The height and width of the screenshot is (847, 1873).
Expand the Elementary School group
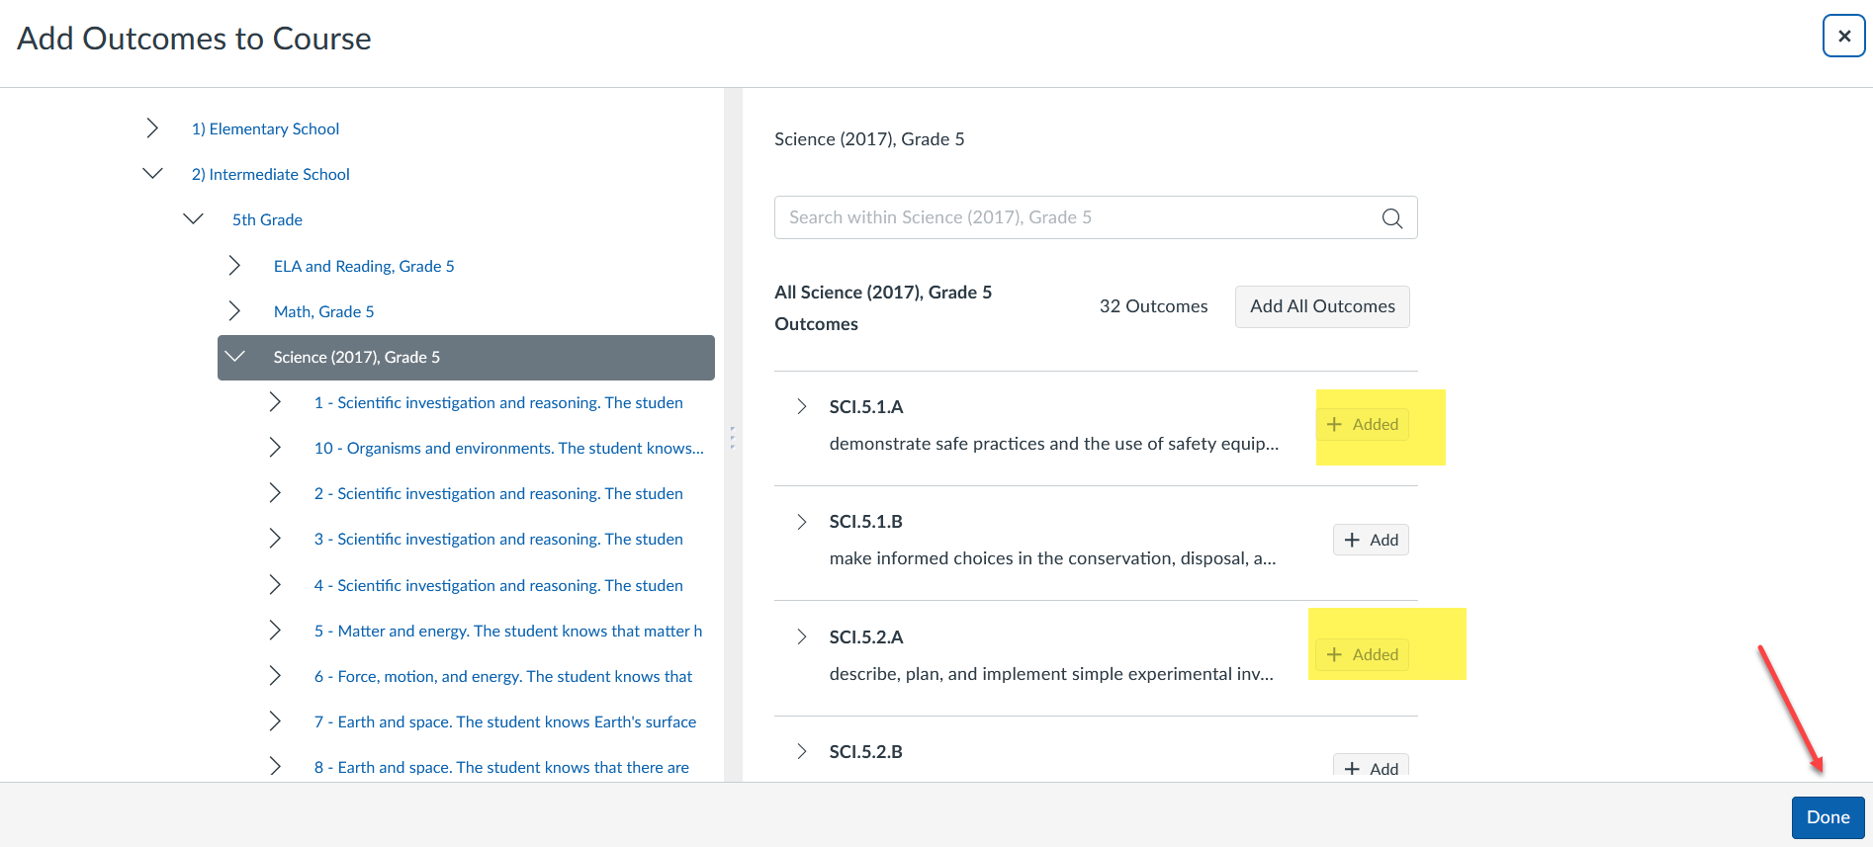[152, 128]
